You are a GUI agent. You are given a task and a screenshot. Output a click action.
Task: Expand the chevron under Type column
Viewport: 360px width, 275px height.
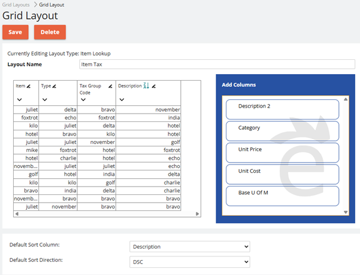point(44,100)
